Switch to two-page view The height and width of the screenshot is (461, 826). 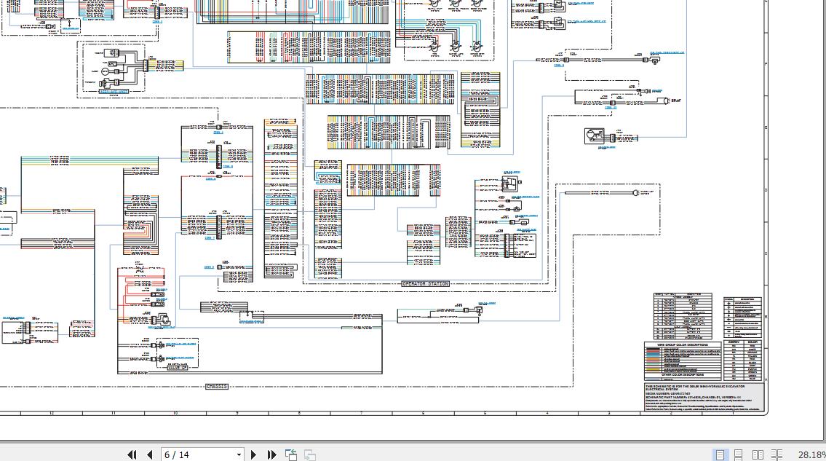tap(758, 454)
